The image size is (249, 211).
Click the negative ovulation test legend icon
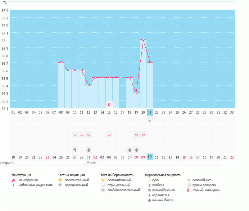[x=60, y=185]
